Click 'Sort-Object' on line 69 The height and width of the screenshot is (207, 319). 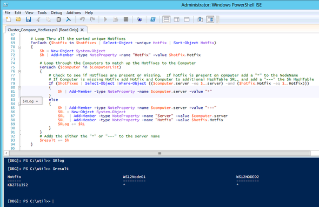pos(185,43)
